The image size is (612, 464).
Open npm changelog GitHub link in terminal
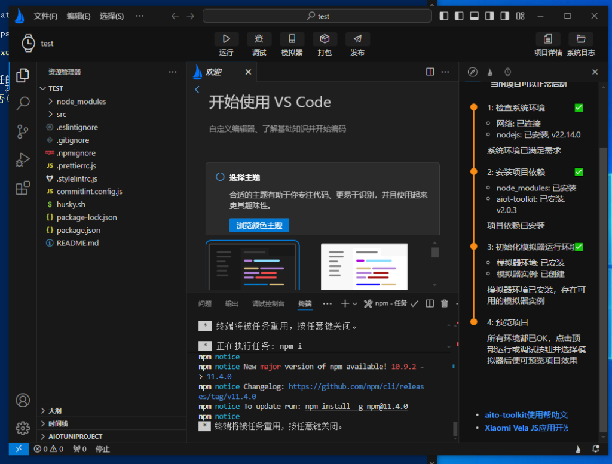[356, 386]
